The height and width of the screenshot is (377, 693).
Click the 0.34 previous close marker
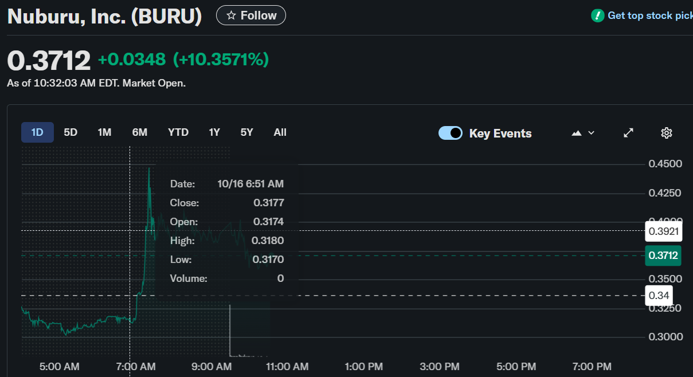click(x=658, y=296)
